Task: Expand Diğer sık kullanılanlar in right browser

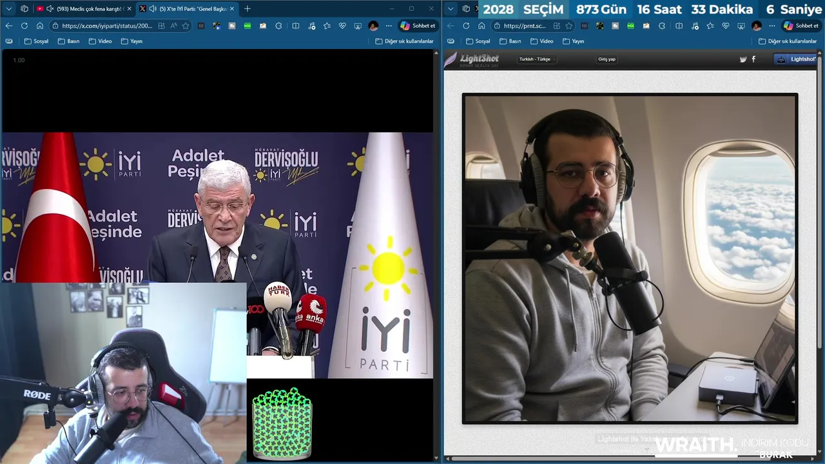Action: click(788, 41)
